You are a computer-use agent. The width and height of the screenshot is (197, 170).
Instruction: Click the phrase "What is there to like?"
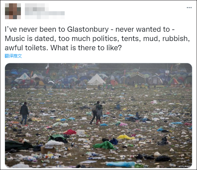(86, 48)
